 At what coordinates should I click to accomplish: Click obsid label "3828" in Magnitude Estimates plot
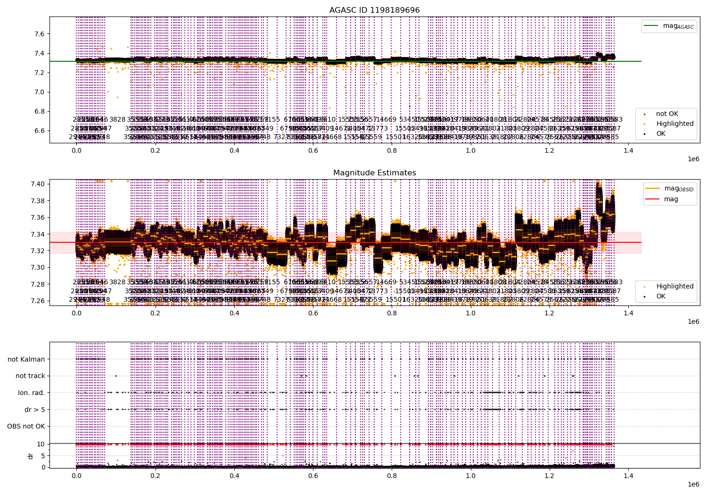pos(118,282)
